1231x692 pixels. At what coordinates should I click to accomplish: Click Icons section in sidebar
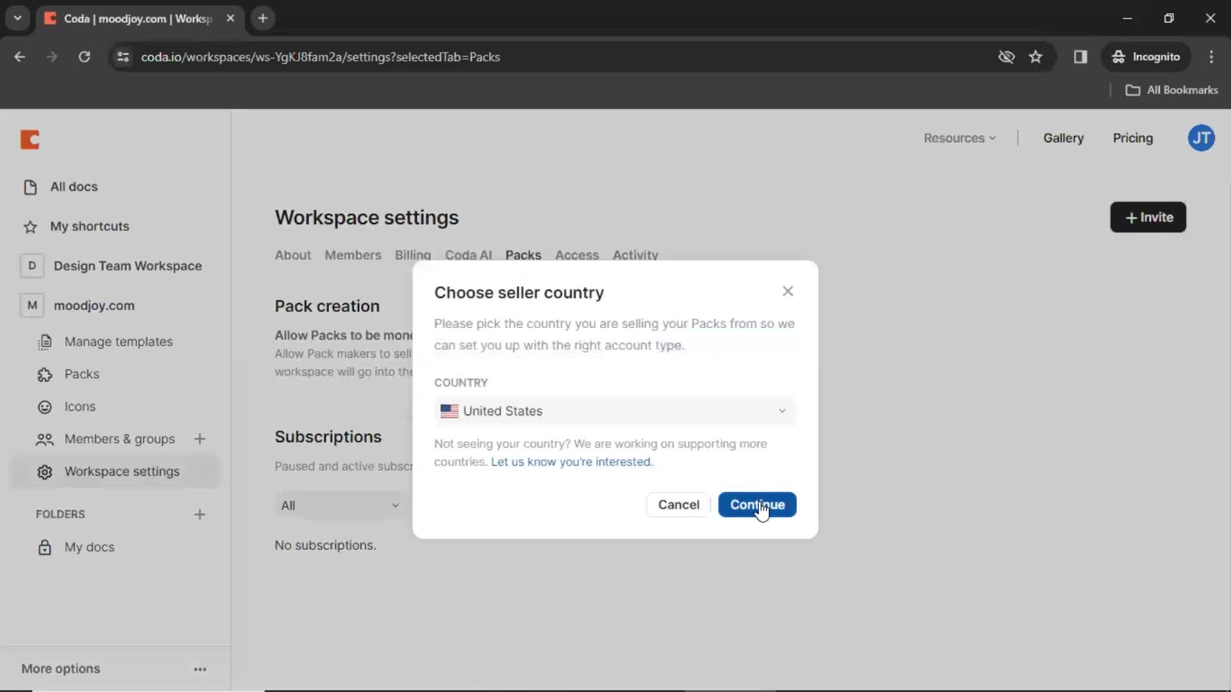[x=80, y=406]
